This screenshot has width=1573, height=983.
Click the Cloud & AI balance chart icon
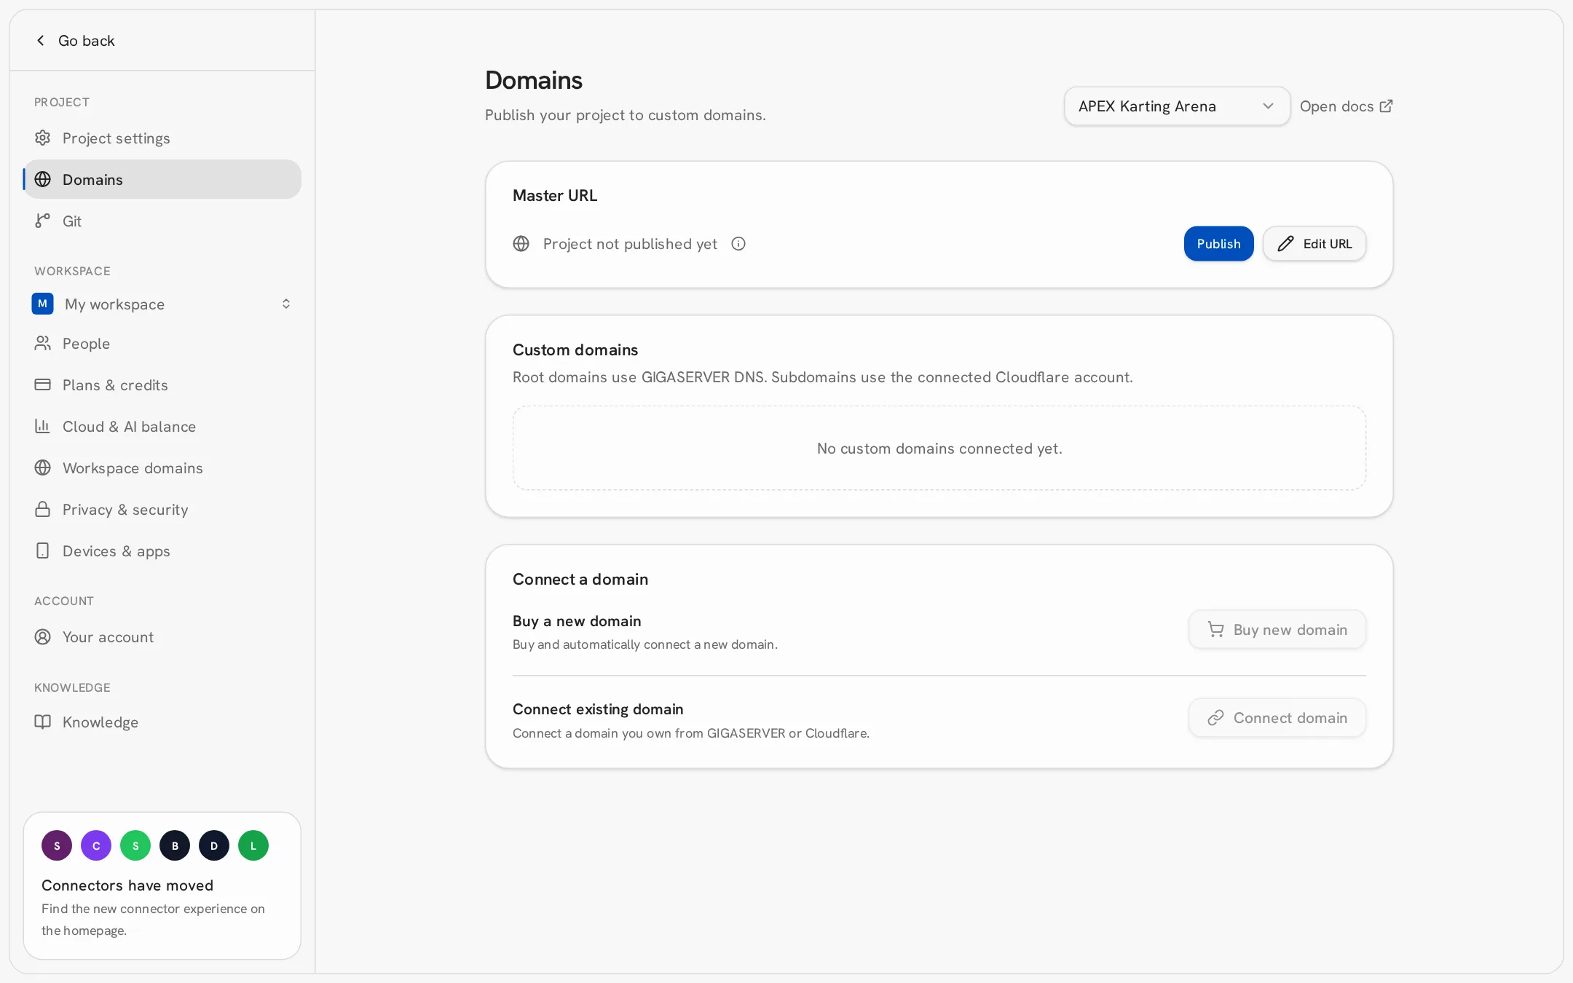(x=43, y=426)
